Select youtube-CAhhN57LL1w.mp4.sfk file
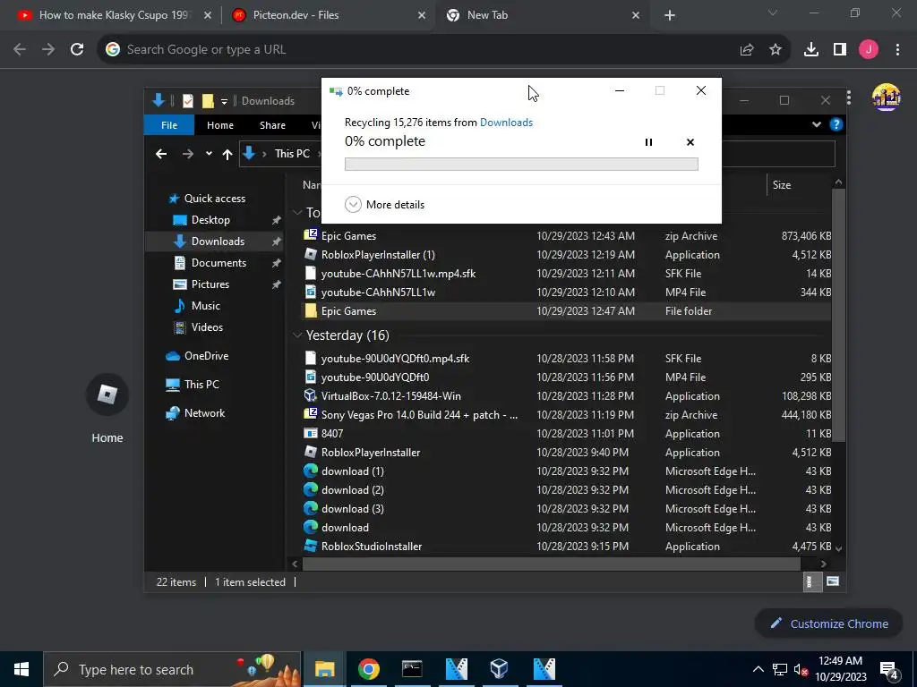 [x=398, y=274]
